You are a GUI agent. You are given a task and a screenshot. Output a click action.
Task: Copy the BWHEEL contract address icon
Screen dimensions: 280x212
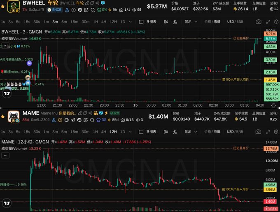coord(92,3)
